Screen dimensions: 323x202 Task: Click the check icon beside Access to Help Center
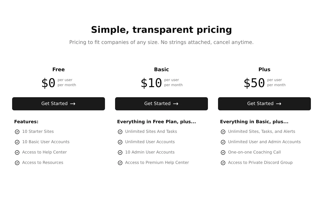[x=17, y=153]
